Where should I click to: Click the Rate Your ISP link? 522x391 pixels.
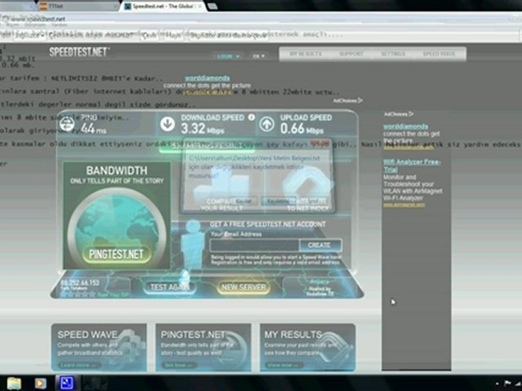[x=112, y=295]
